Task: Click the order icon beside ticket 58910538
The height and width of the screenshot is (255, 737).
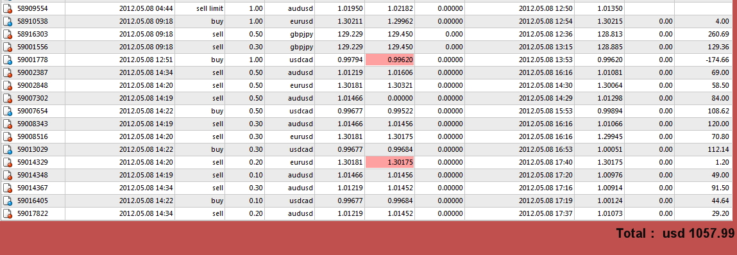Action: 8,22
